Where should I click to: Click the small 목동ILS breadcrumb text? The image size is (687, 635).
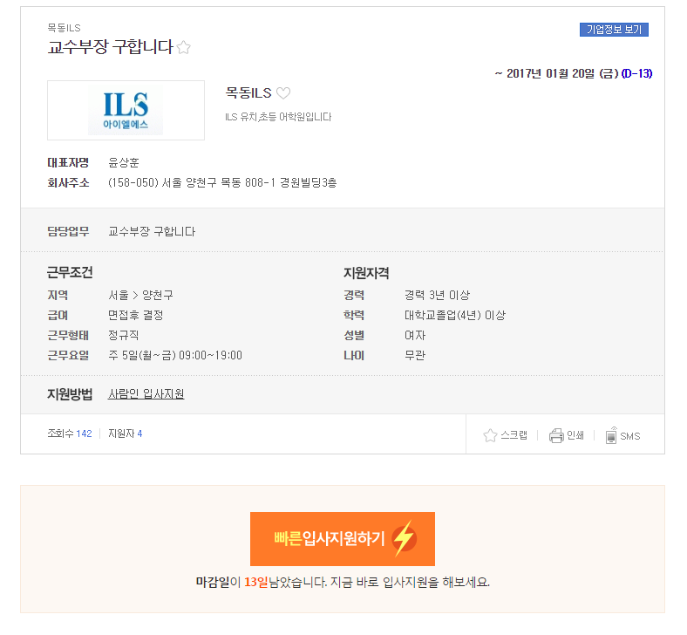tap(64, 28)
